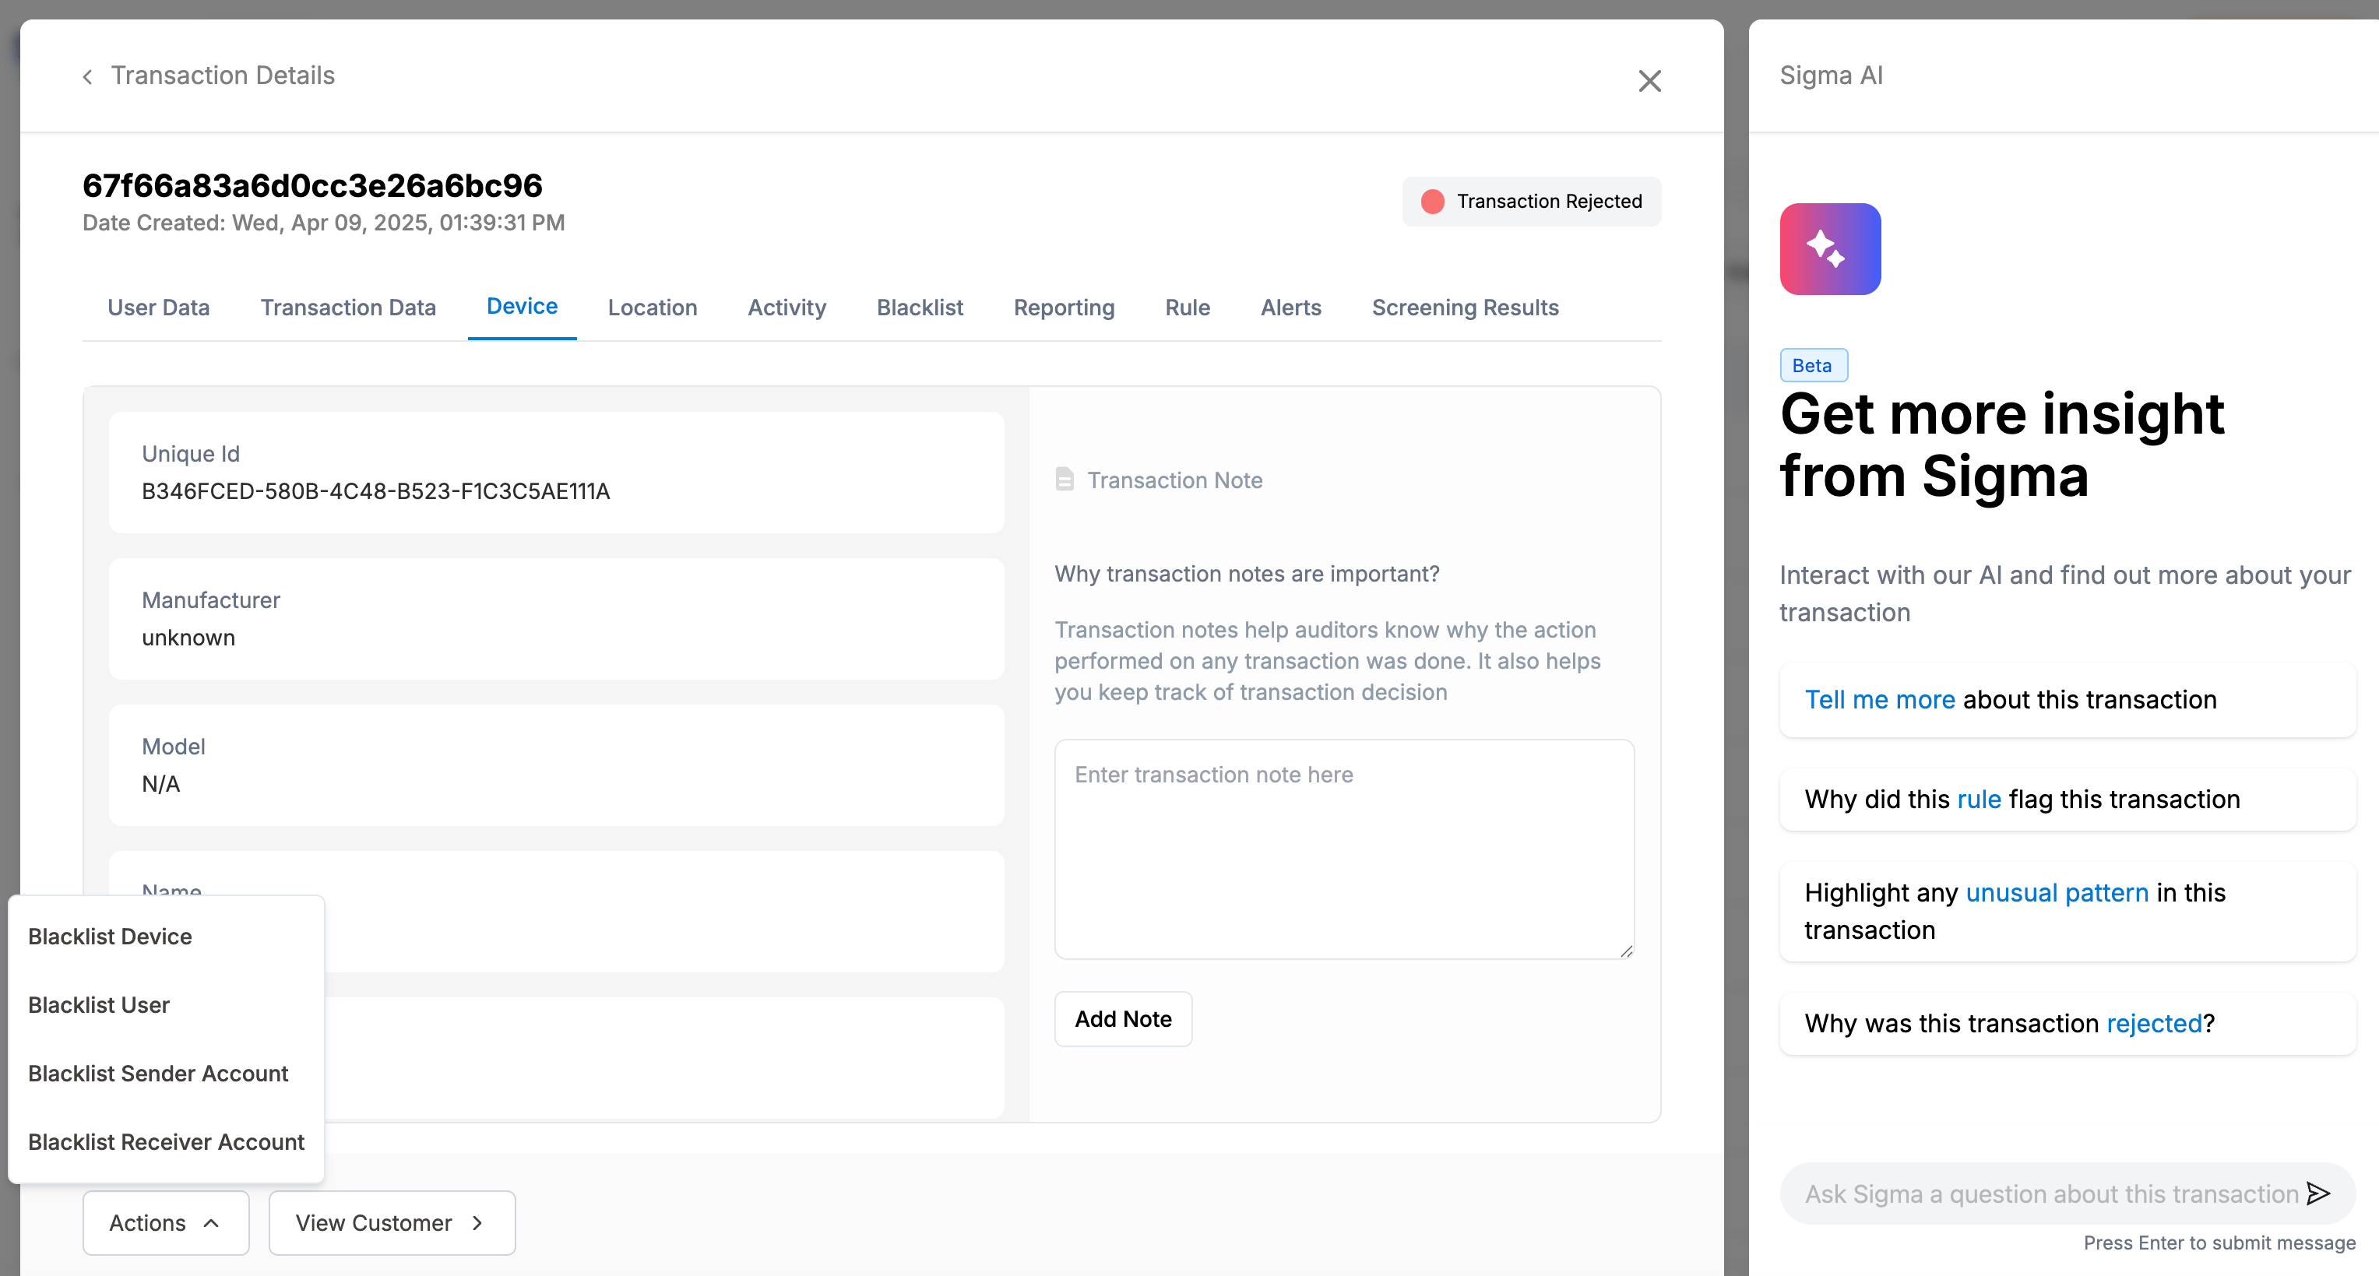The height and width of the screenshot is (1276, 2379).
Task: Open View Customer with chevron
Action: [x=392, y=1222]
